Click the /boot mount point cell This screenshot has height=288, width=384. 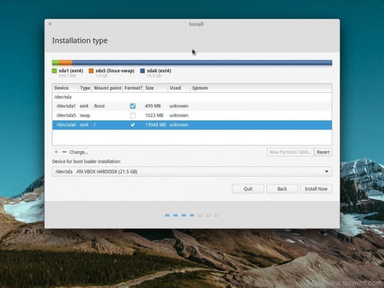click(x=99, y=106)
